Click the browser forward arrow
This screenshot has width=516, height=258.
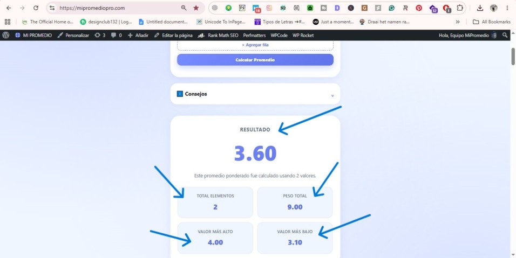[22, 8]
